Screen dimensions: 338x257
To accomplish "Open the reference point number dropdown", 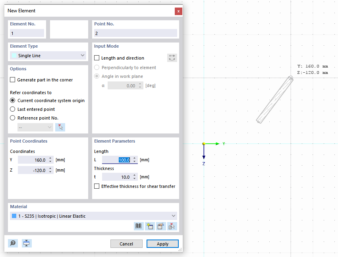I will click(x=35, y=127).
